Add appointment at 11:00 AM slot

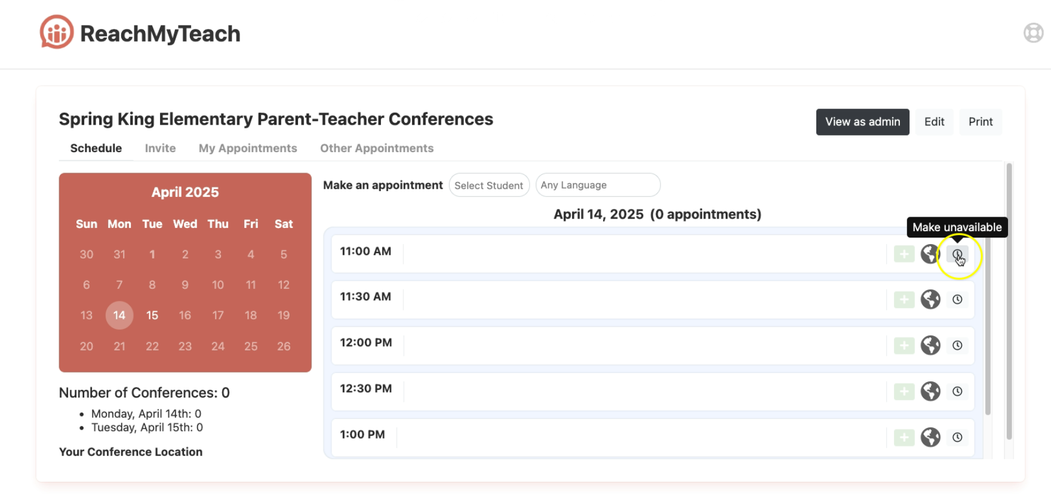tap(904, 254)
